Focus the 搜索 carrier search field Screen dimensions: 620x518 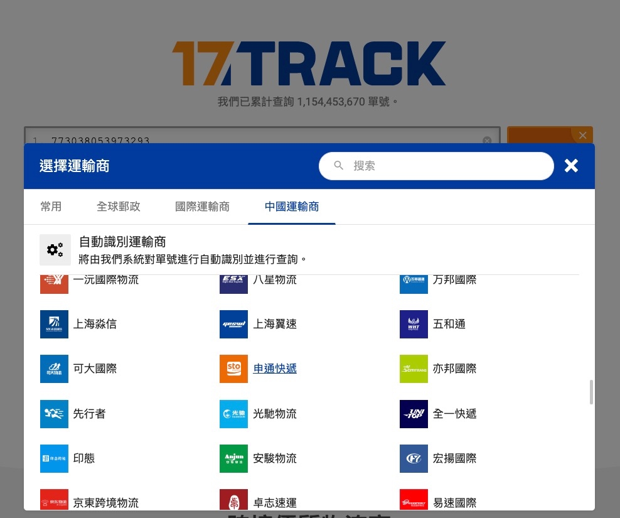[436, 166]
